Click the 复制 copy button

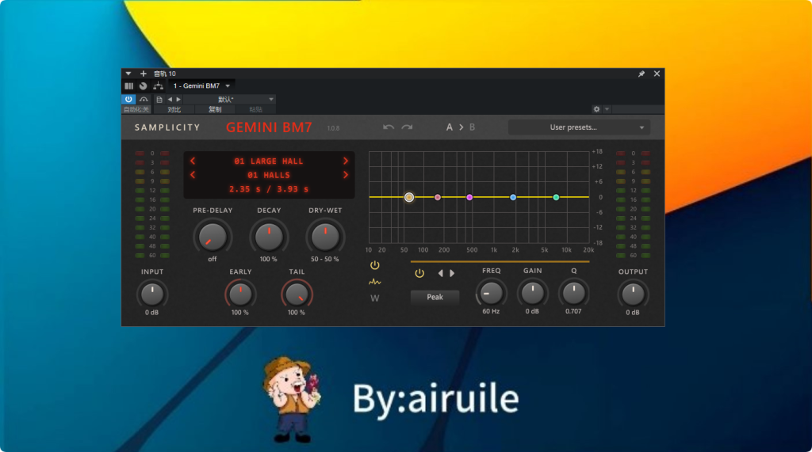click(x=215, y=110)
